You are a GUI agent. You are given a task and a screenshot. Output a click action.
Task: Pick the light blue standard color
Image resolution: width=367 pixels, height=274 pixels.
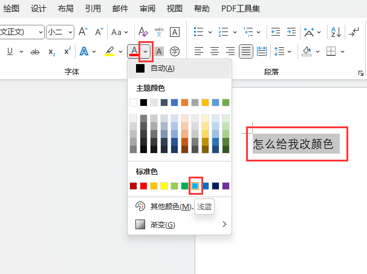click(195, 186)
